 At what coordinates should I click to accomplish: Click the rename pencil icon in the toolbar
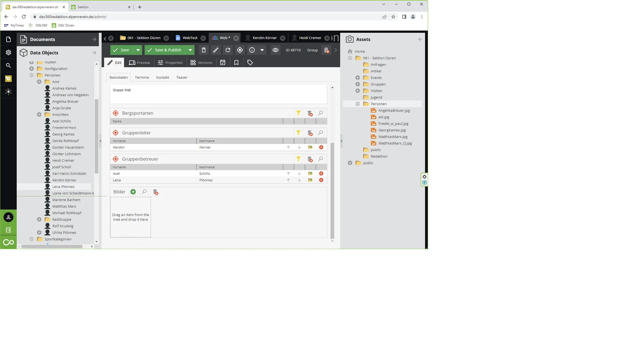click(x=216, y=50)
